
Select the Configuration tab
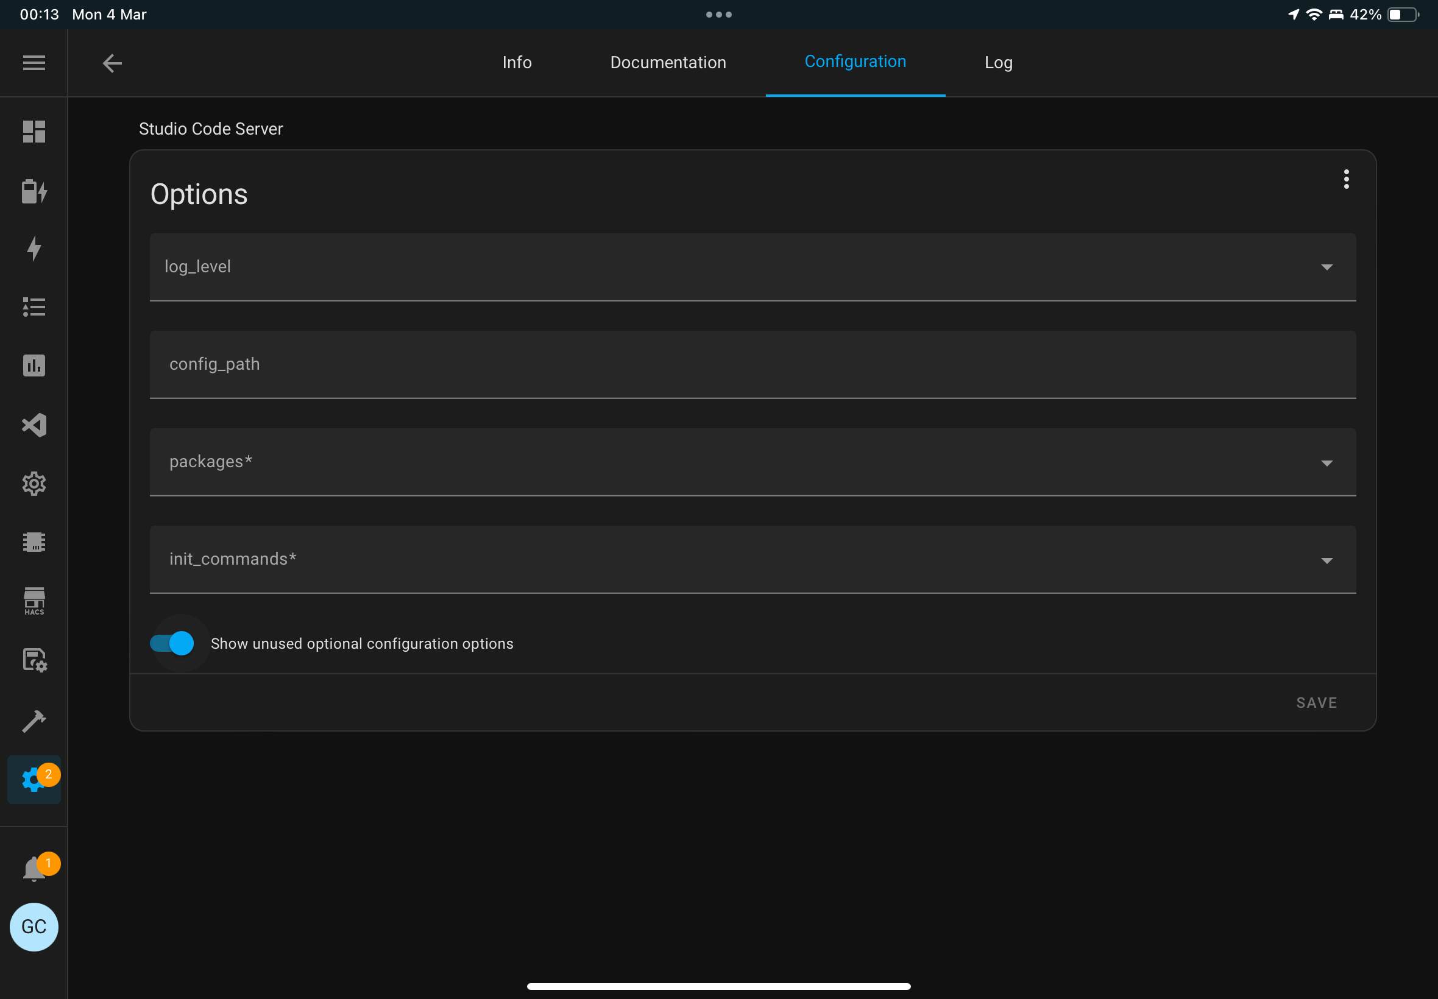pos(855,62)
